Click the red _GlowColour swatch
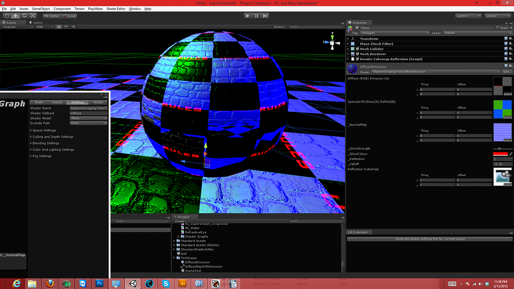The width and height of the screenshot is (514, 289). pyautogui.click(x=500, y=154)
